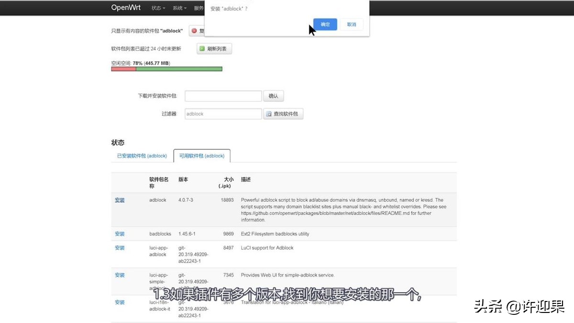
Task: Click the 下载并安装软件包 input field
Action: pos(223,96)
